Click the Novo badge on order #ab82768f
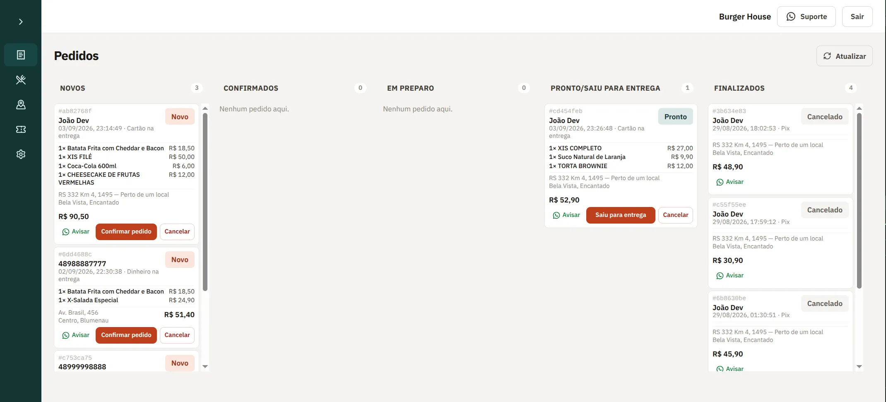Viewport: 886px width, 402px height. [180, 117]
